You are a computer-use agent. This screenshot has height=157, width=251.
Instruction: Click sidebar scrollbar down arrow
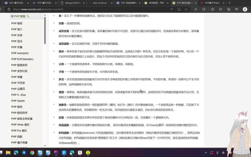point(45,146)
